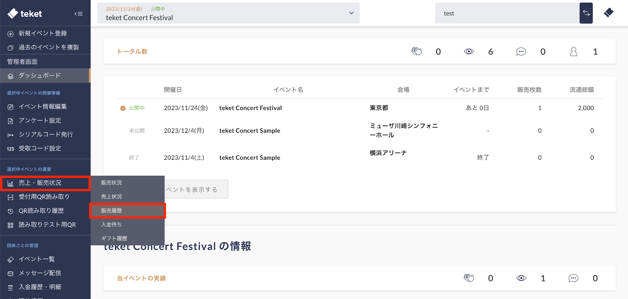The width and height of the screenshot is (628, 299).
Task: Click the イベントを表示する button
Action: coord(196,190)
